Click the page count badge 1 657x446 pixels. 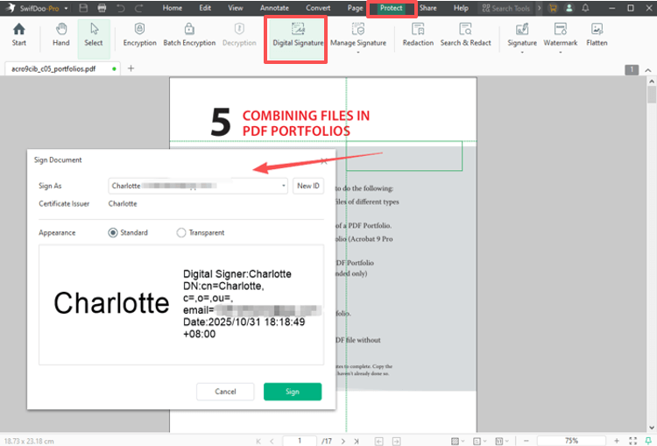tap(632, 70)
